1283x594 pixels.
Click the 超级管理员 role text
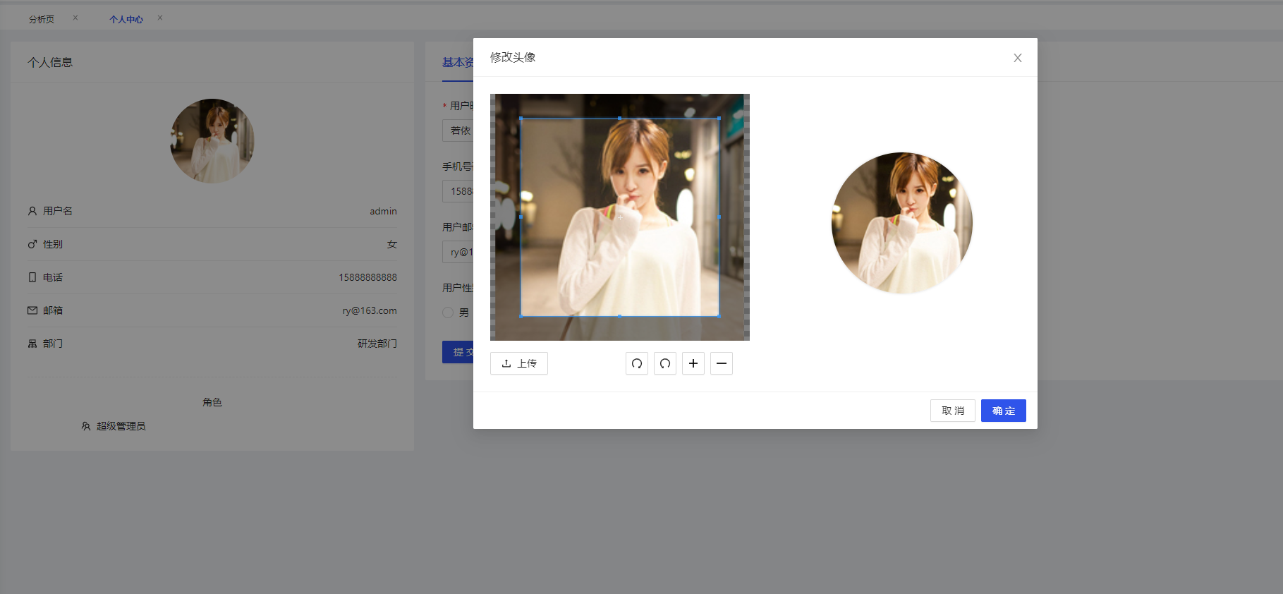click(121, 426)
